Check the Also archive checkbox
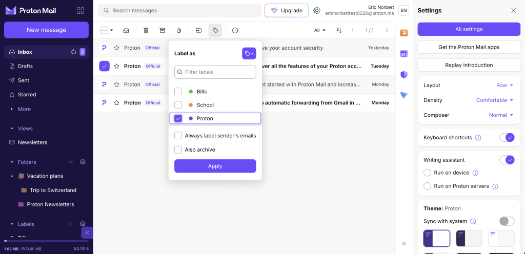The image size is (525, 254). 178,150
